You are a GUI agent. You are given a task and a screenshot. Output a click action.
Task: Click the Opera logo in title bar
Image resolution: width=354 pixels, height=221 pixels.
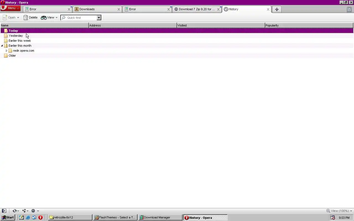tap(2, 2)
